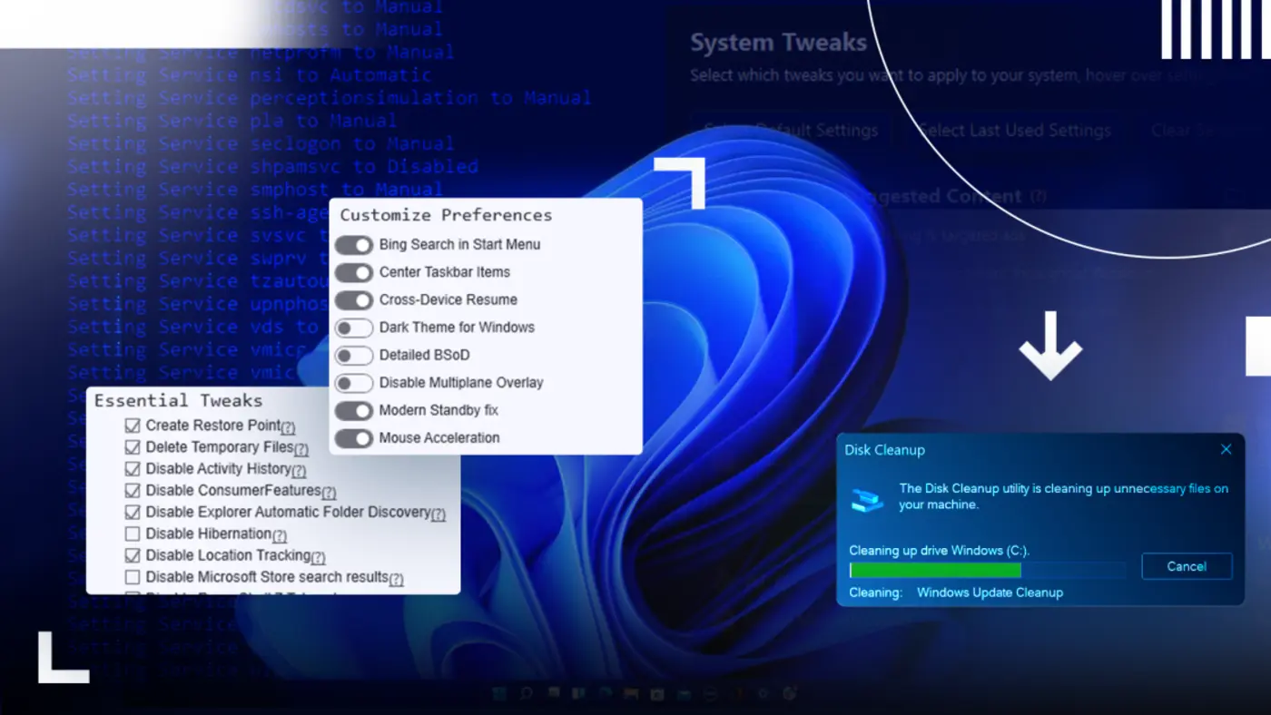Click the Disk Cleanup drive icon
The image size is (1271, 715).
[866, 497]
